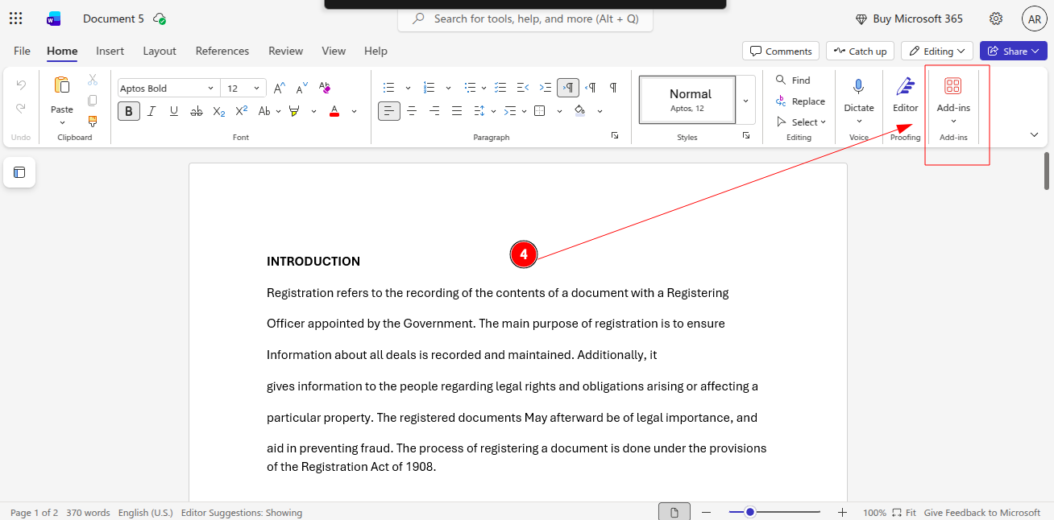The width and height of the screenshot is (1054, 520).
Task: Increase paragraph indent
Action: pyautogui.click(x=546, y=88)
